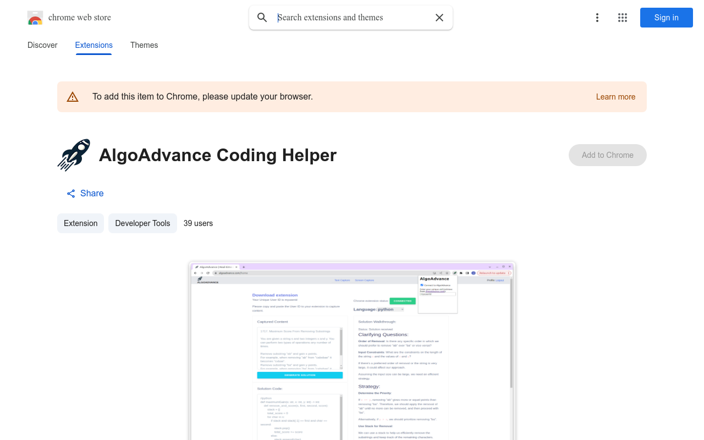The image size is (704, 440).
Task: Open the three-dot more options menu
Action: click(597, 18)
